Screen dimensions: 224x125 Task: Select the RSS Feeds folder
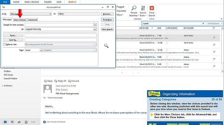9,75
